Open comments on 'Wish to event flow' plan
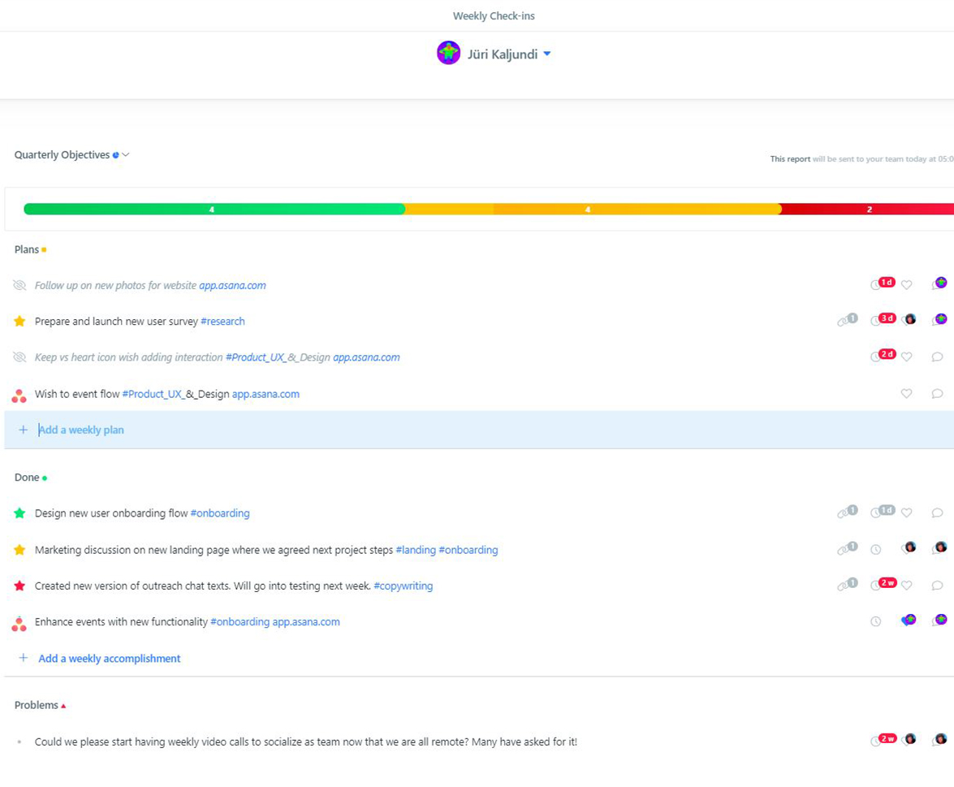Screen dimensions: 954x787 click(937, 393)
